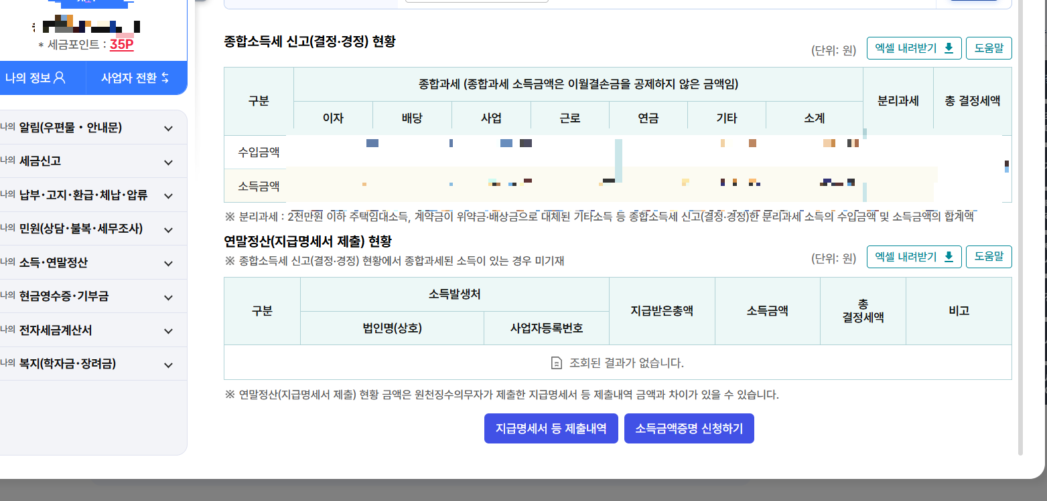The image size is (1047, 501).
Task: Open 도움말 for 연말정산 현황
Action: click(x=989, y=256)
